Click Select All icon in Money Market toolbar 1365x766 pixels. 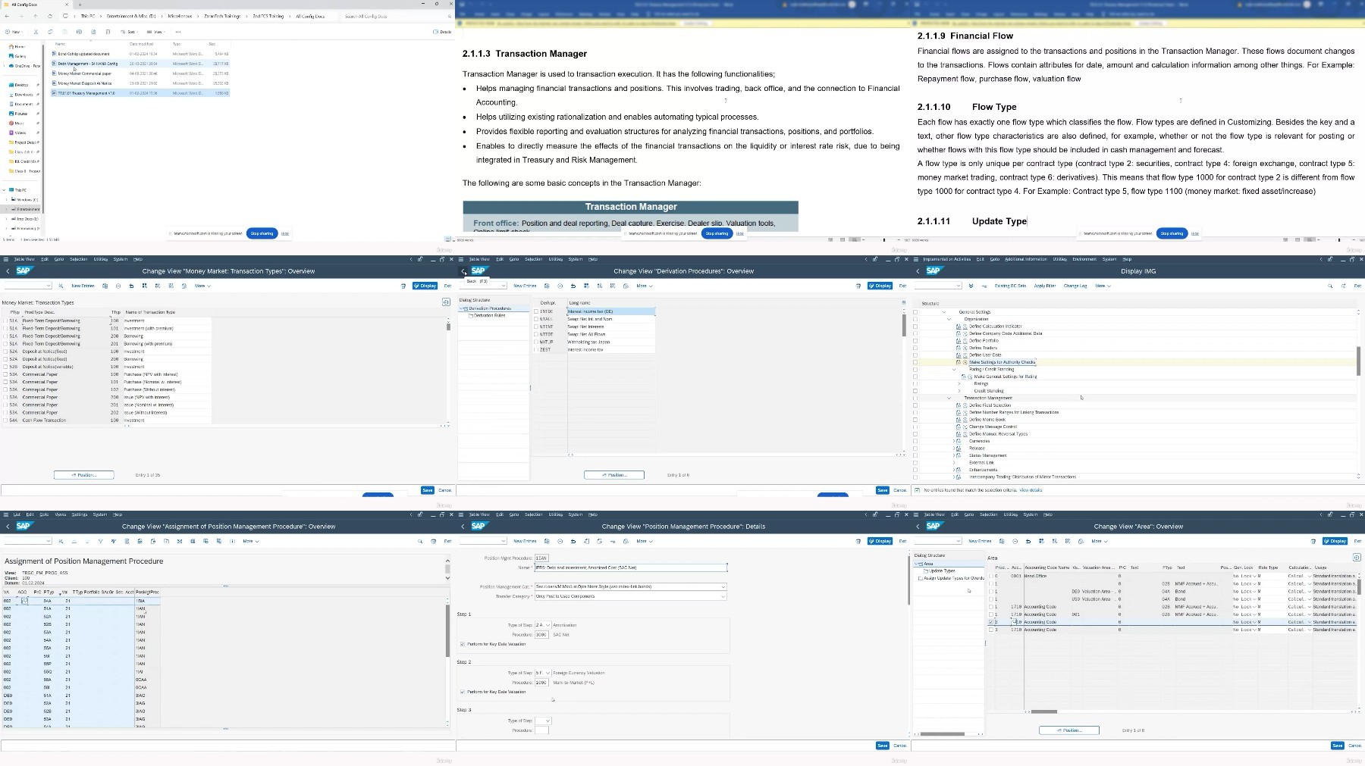[144, 286]
